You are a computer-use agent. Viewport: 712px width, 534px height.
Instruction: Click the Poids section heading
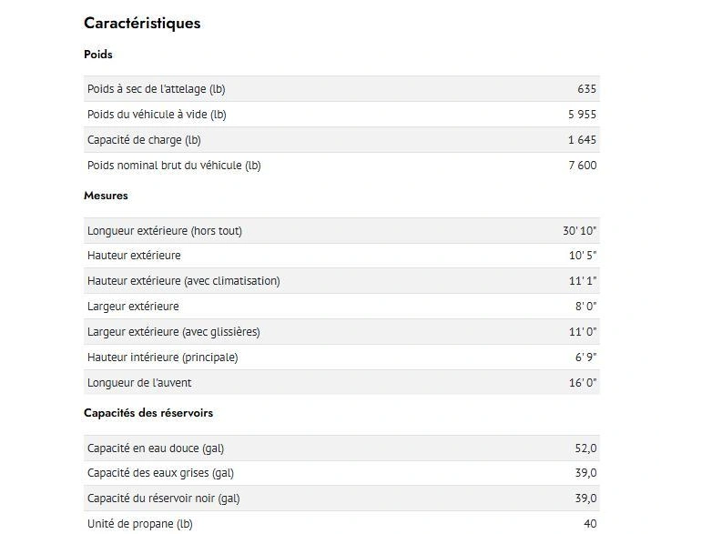pos(98,55)
